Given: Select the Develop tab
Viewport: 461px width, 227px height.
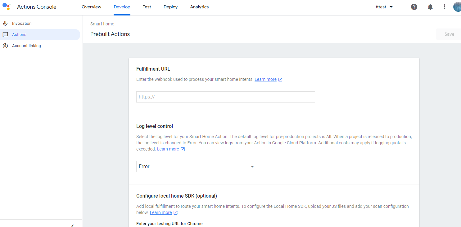Looking at the screenshot, I should [x=122, y=7].
